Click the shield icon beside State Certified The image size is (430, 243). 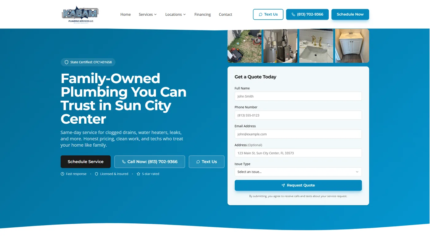tap(66, 62)
